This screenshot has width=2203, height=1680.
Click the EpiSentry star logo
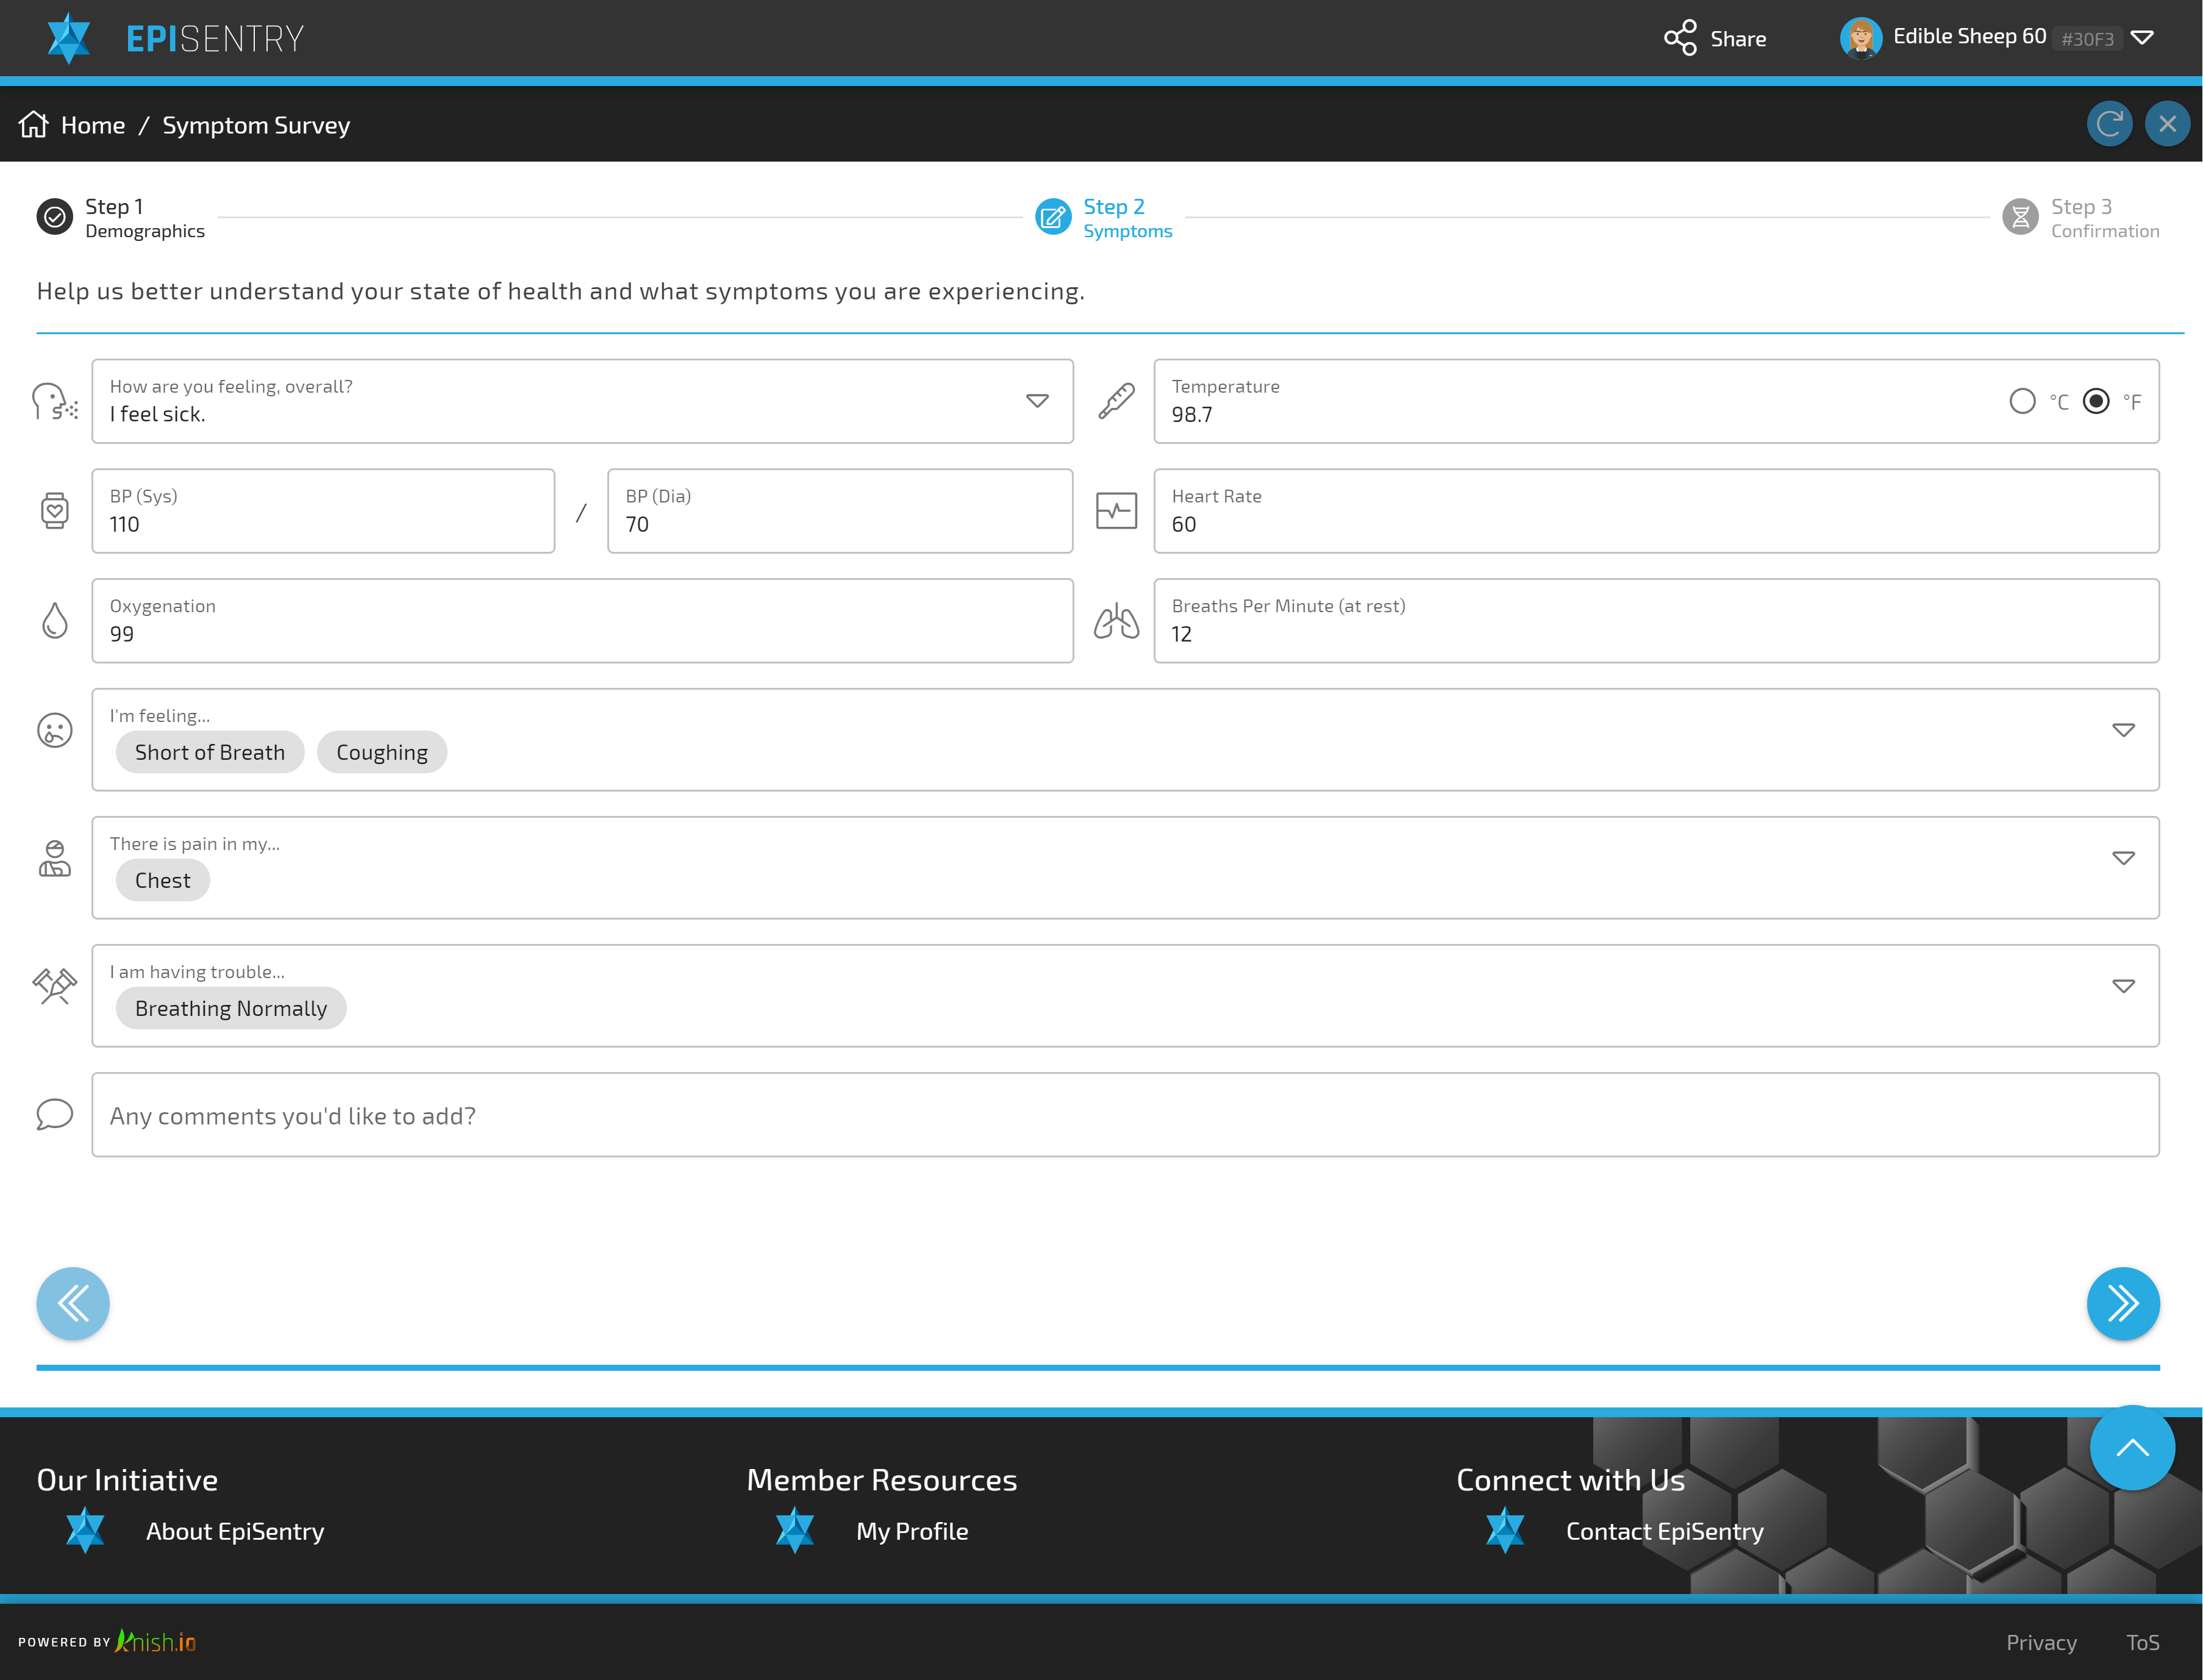[68, 38]
